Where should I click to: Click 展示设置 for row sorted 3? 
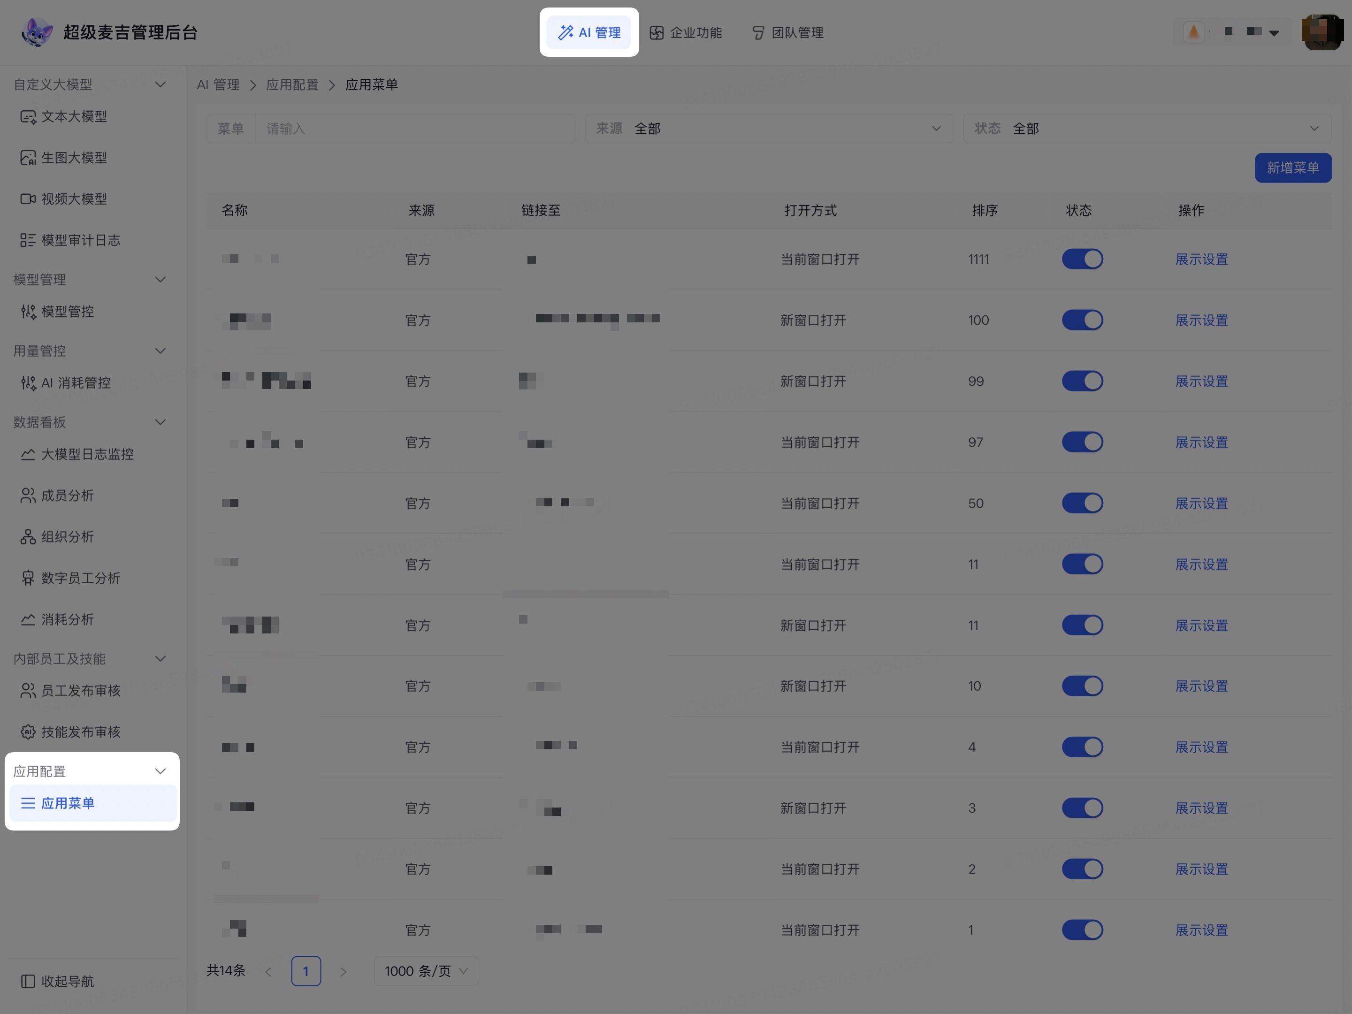pos(1202,808)
